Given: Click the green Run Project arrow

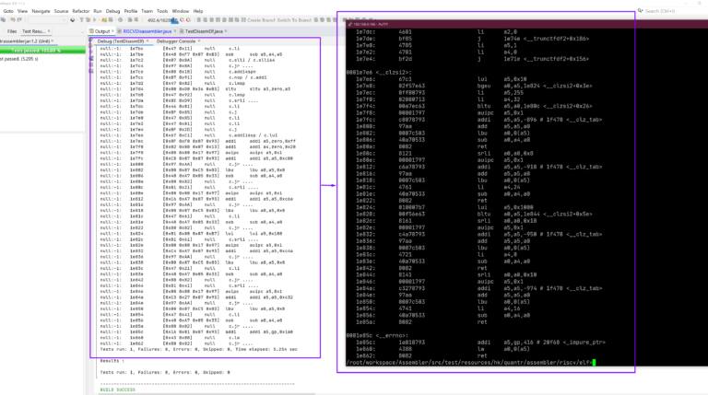Looking at the screenshot, I should click(x=94, y=20).
